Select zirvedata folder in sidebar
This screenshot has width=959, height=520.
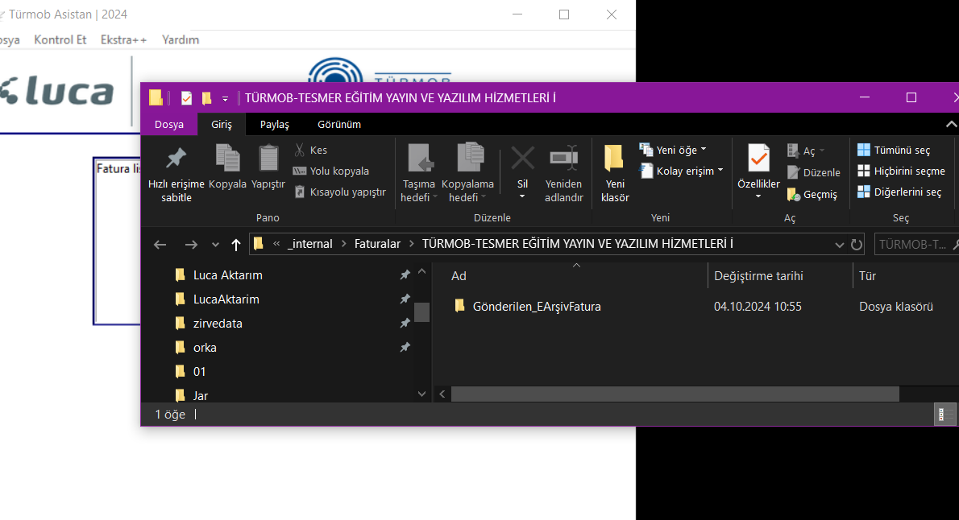(x=217, y=324)
